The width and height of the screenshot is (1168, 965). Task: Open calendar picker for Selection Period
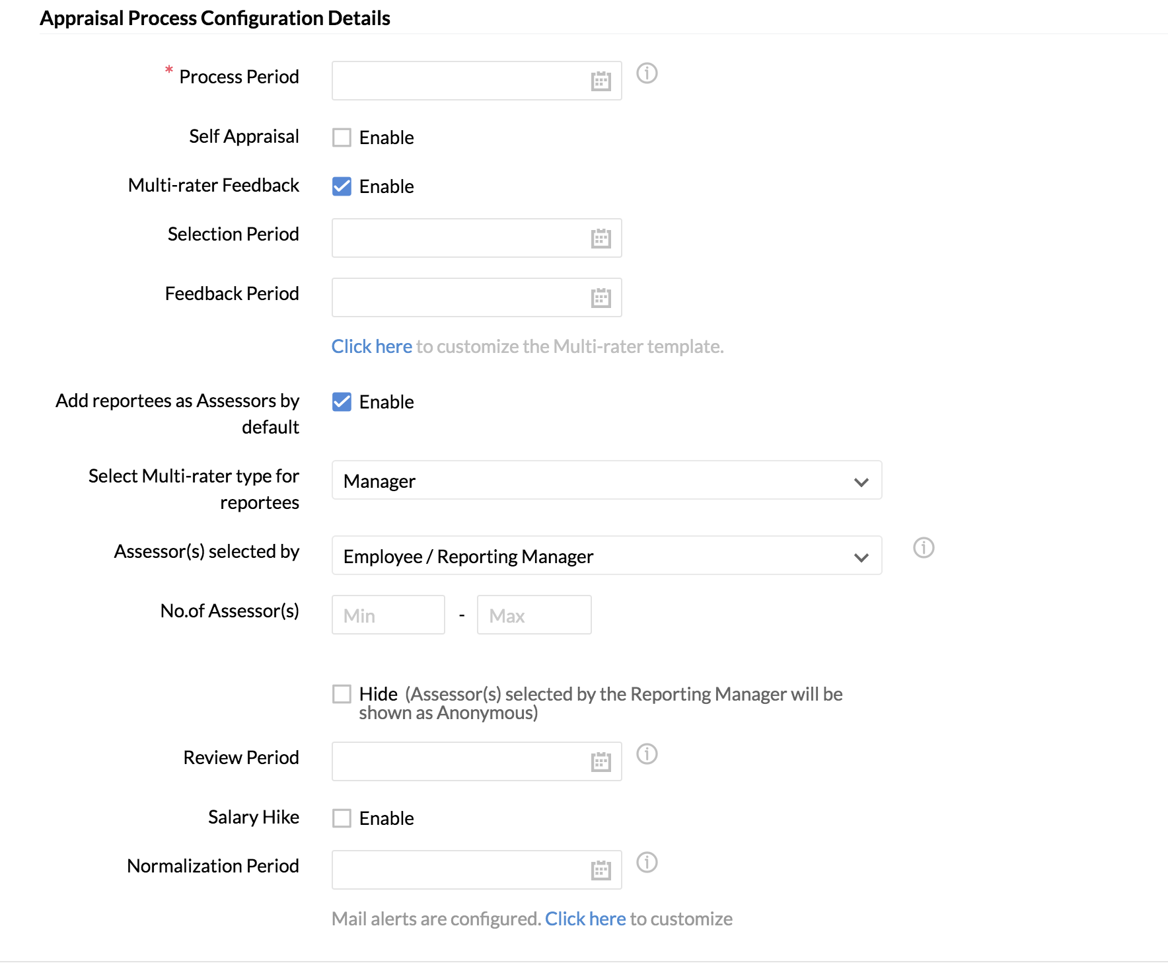click(601, 239)
